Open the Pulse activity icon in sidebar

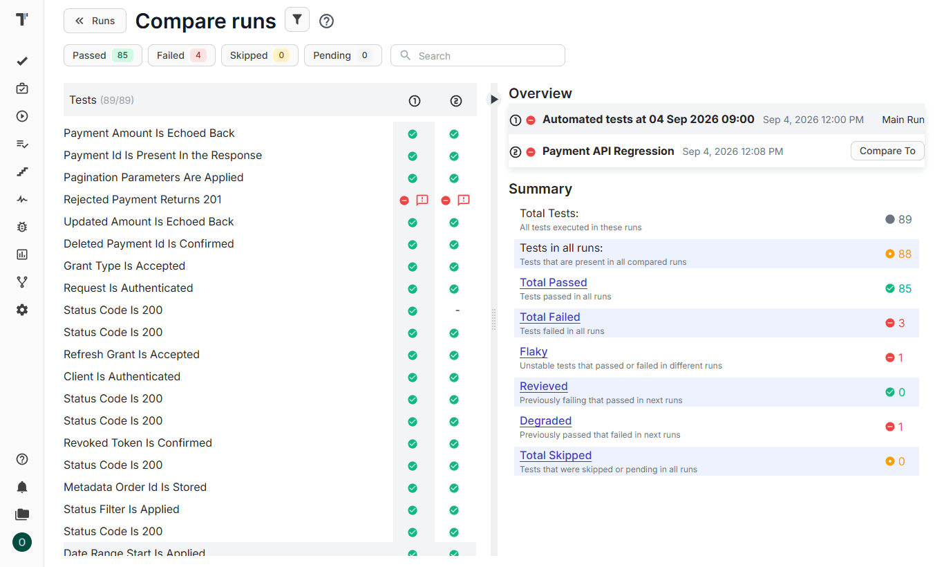[22, 199]
